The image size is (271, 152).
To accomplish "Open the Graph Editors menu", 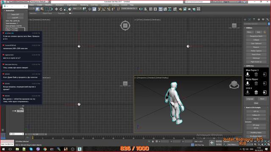I will point(72,5).
